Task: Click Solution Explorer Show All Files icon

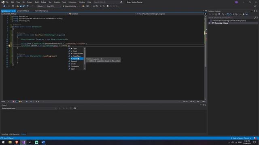Action: pyautogui.click(x=236, y=14)
